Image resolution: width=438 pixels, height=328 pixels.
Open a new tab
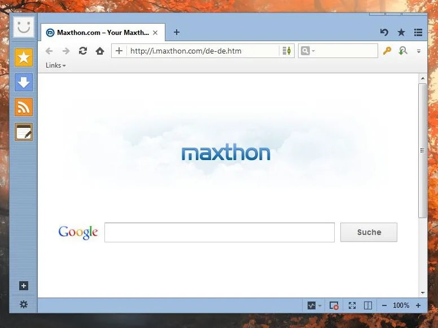[x=177, y=32]
